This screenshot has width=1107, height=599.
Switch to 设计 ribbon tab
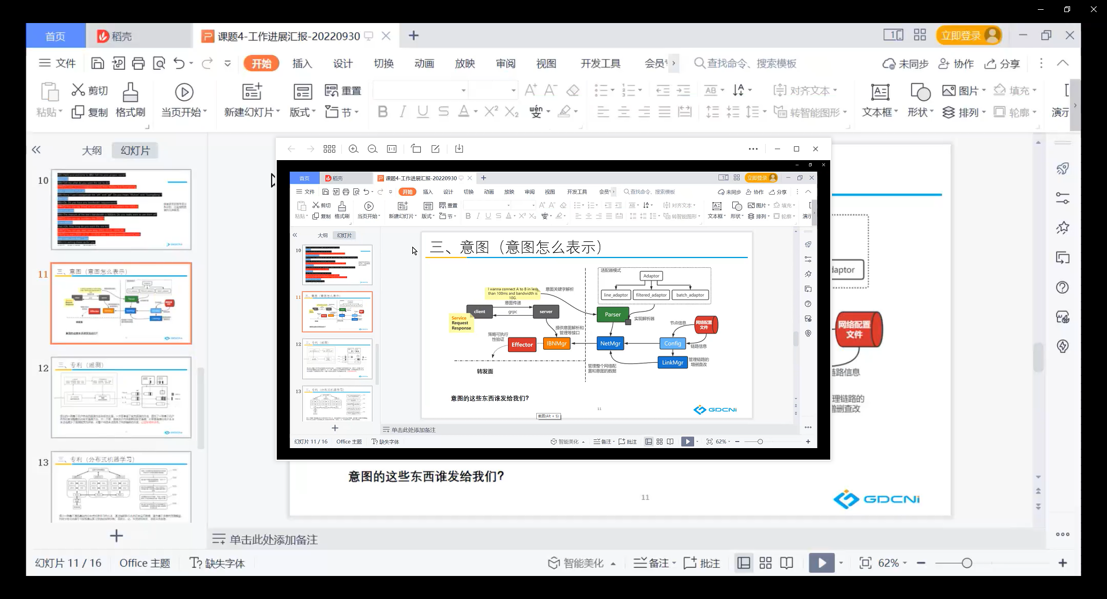pyautogui.click(x=343, y=63)
